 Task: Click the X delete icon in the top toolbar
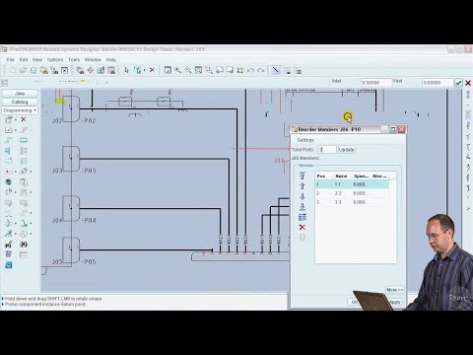pyautogui.click(x=152, y=70)
